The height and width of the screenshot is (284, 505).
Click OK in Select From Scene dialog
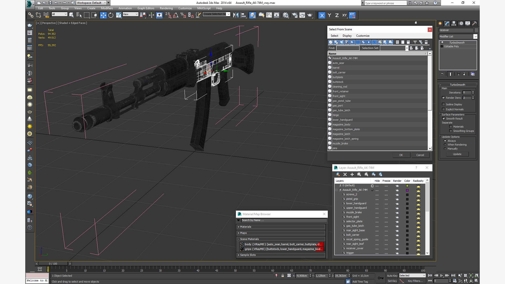401,155
